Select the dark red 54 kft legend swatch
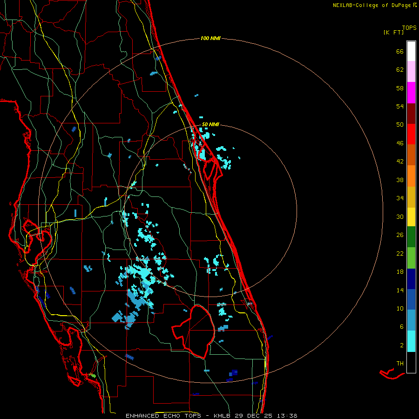Viewport: 419px width, 419px height. pyautogui.click(x=411, y=113)
